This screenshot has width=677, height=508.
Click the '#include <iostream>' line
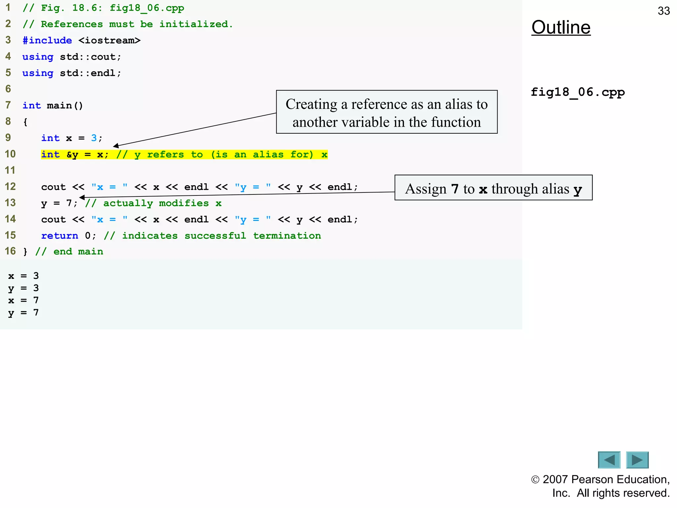click(81, 40)
